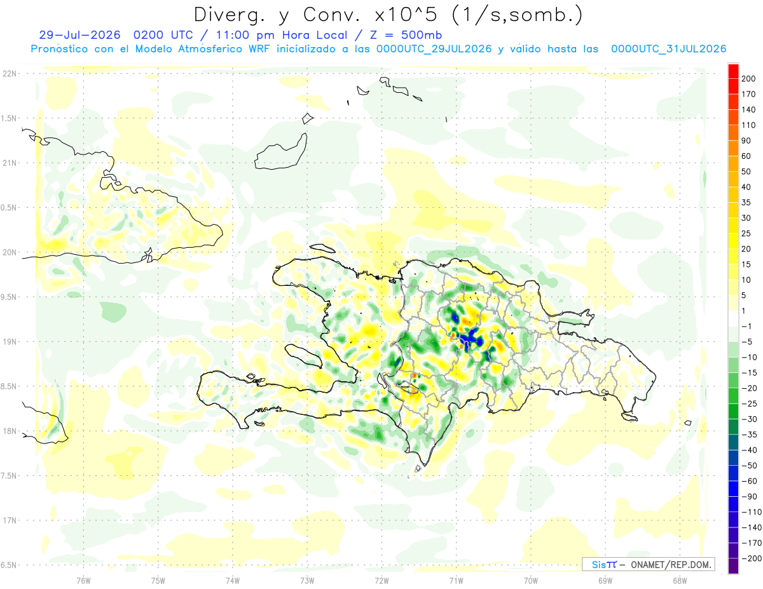
Task: Click the '1.5N' latitude label
Action: (9, 118)
